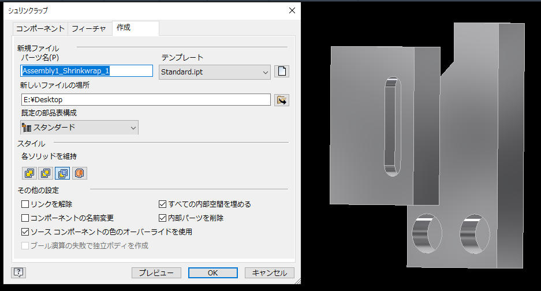The height and width of the screenshot is (291, 541).
Task: Select the highlighted third solid style icon
Action: click(62, 173)
